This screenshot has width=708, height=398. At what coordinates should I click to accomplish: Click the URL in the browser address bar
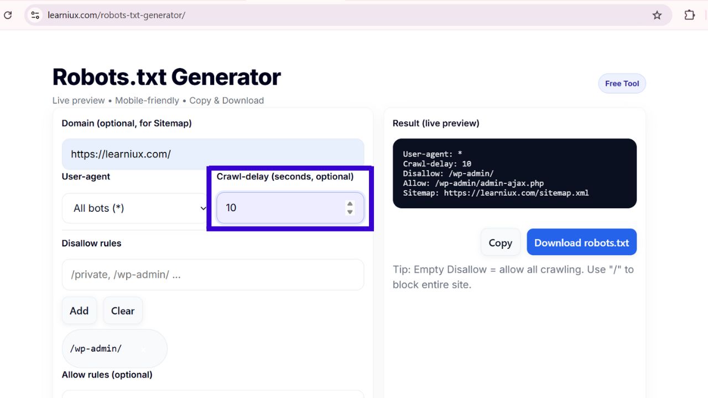point(116,15)
